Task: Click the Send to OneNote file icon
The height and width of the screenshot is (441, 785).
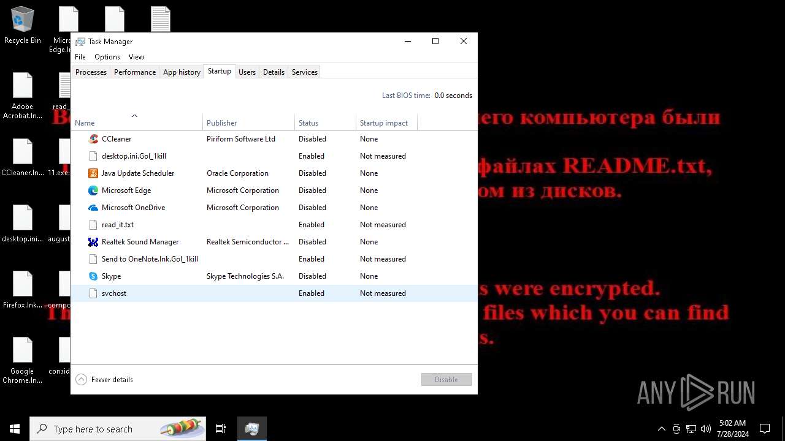Action: coord(93,259)
